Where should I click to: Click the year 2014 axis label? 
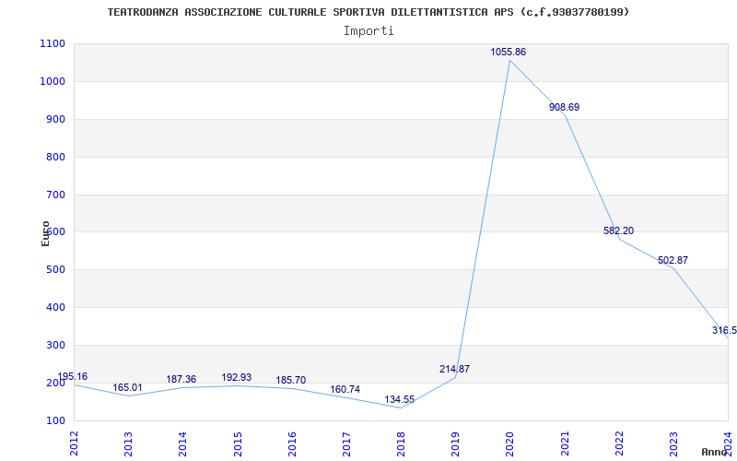[x=182, y=443]
